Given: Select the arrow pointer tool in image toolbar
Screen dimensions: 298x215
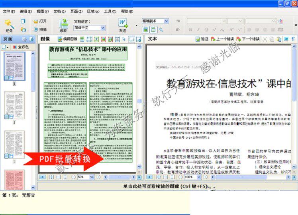Looking at the screenshot, I should (124, 39).
